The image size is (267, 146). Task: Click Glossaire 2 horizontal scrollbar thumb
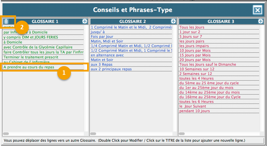(93, 134)
